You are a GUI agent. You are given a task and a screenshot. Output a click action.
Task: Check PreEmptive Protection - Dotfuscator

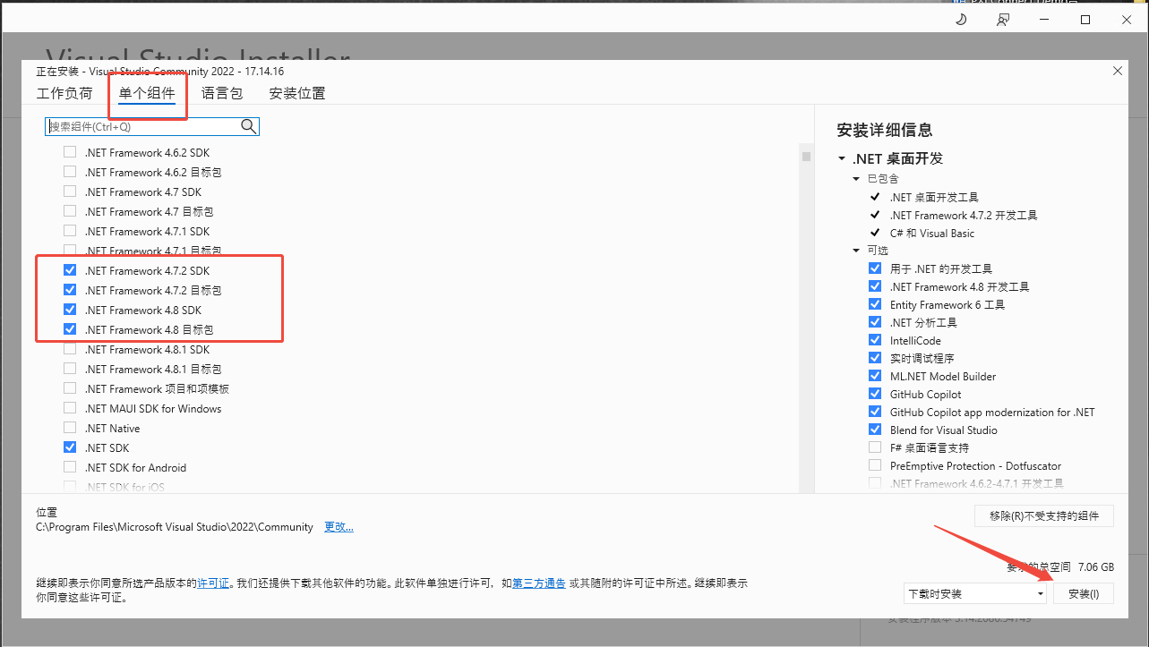click(875, 465)
